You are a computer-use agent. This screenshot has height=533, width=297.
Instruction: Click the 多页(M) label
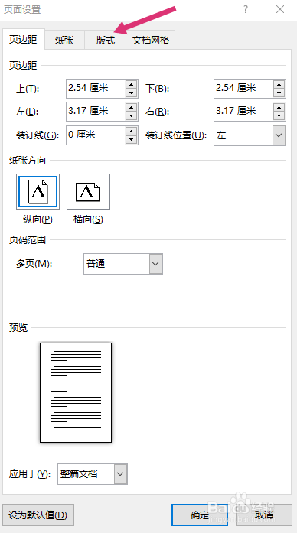pyautogui.click(x=34, y=264)
